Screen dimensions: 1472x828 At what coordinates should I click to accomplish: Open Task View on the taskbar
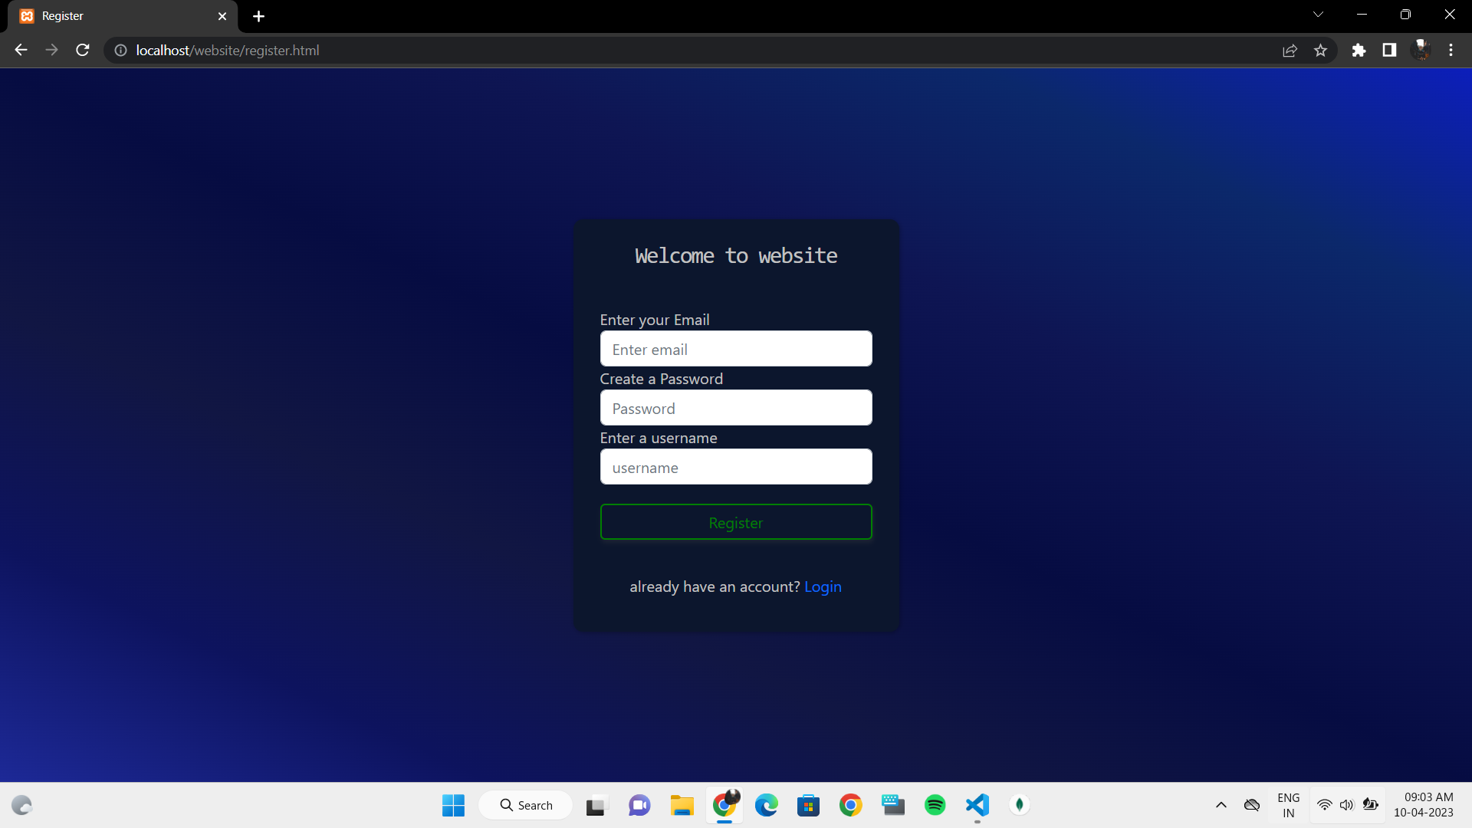pos(596,805)
